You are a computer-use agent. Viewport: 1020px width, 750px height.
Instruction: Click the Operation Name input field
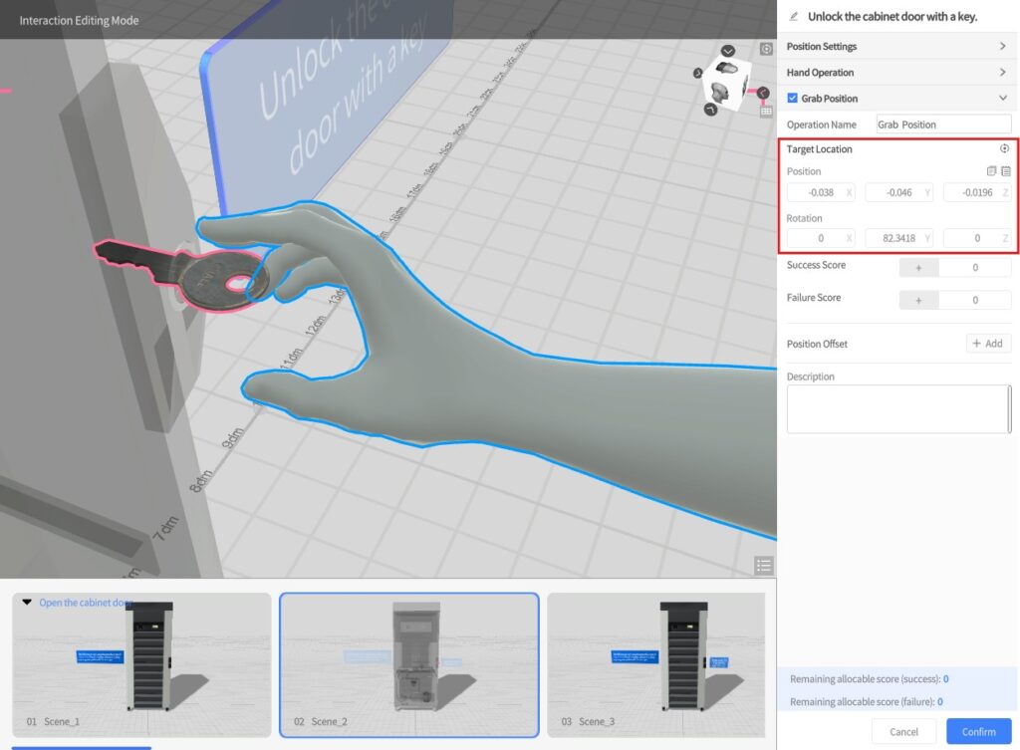[942, 125]
